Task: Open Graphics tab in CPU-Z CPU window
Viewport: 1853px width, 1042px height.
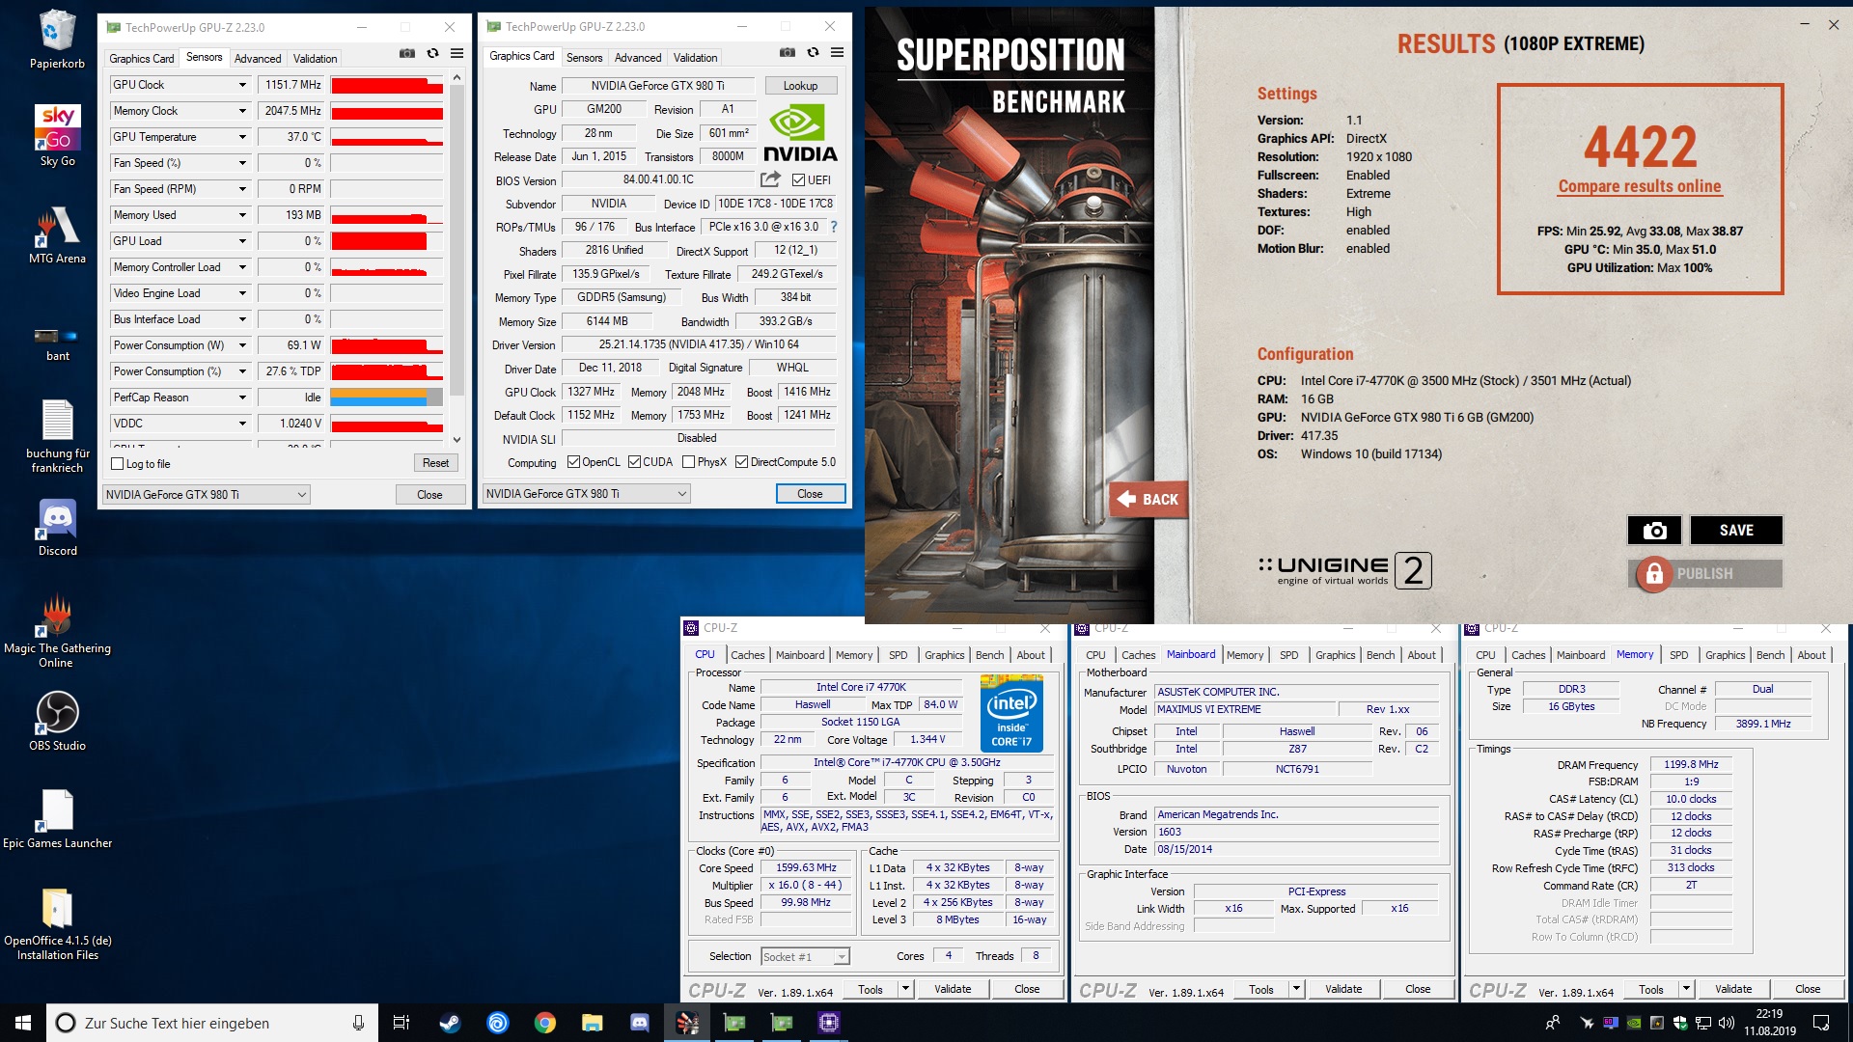Action: pos(944,655)
